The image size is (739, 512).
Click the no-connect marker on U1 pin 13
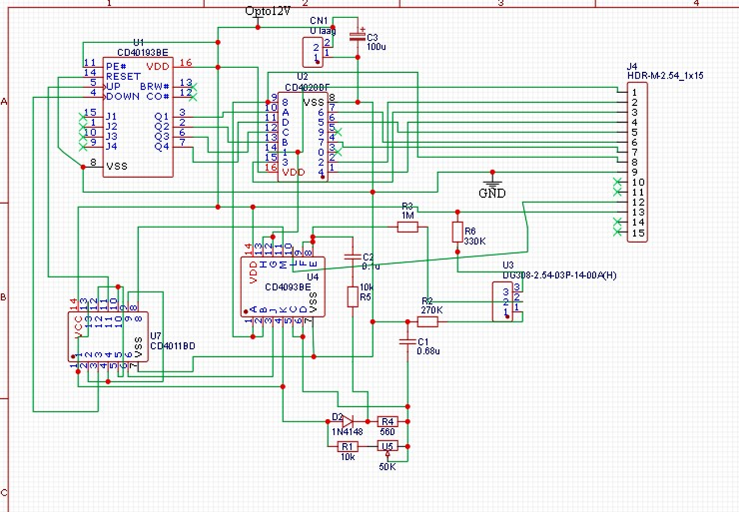(x=194, y=87)
